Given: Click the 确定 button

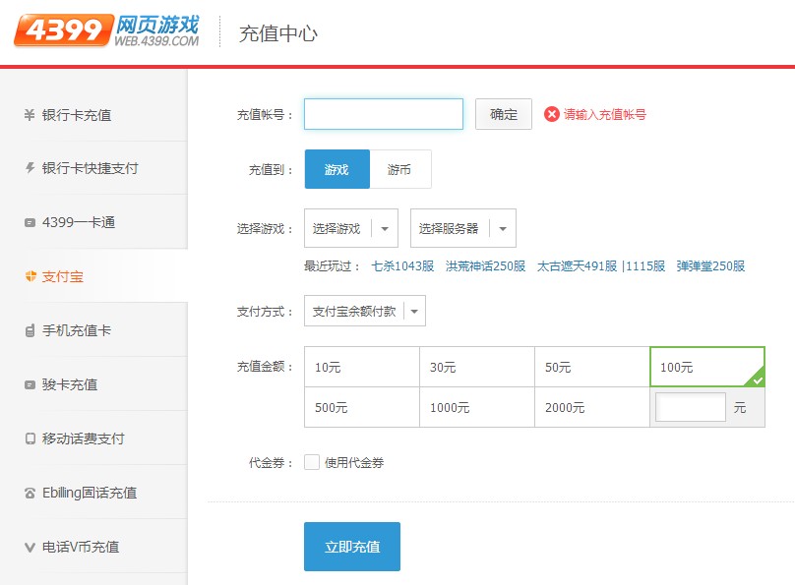Looking at the screenshot, I should tap(504, 114).
